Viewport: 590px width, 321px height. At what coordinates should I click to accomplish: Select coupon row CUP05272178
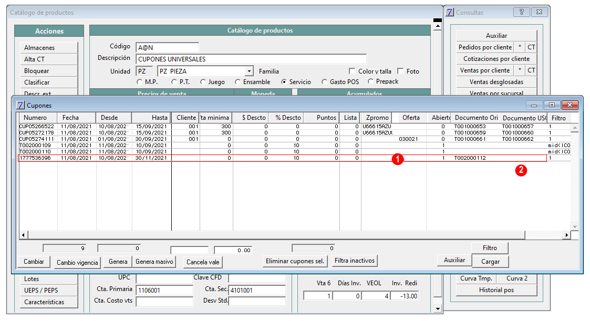(295, 132)
